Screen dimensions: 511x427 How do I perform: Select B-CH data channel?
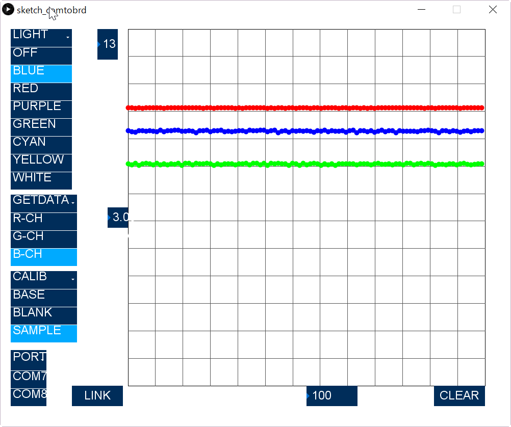coord(44,257)
